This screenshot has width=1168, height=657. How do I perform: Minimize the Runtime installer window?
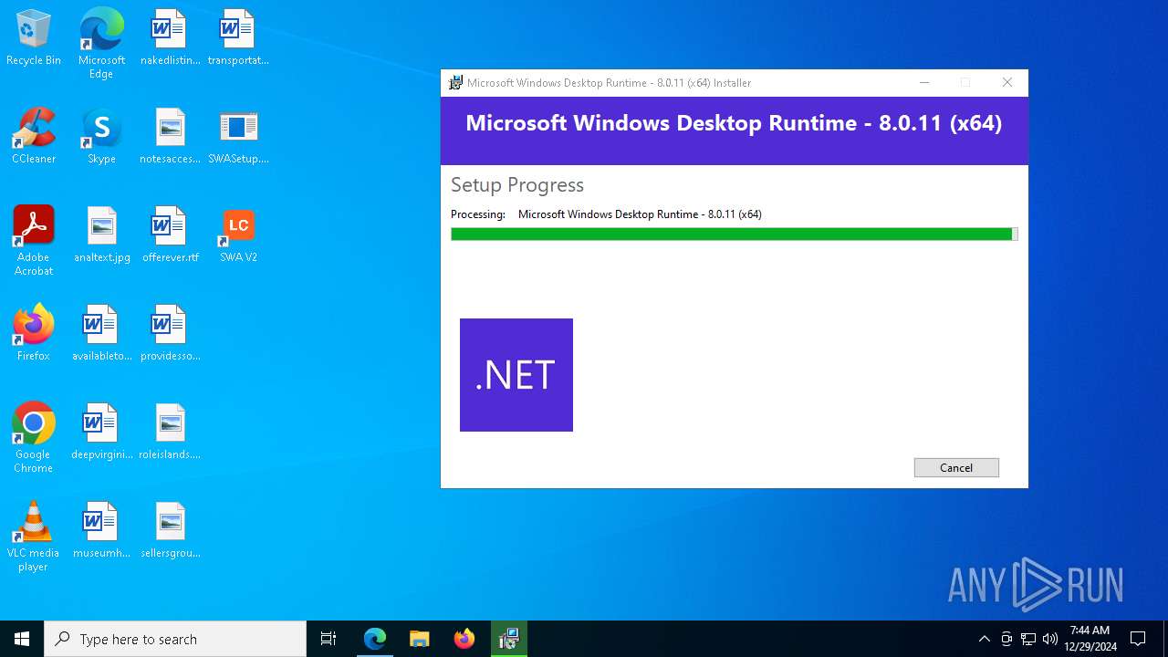click(924, 83)
